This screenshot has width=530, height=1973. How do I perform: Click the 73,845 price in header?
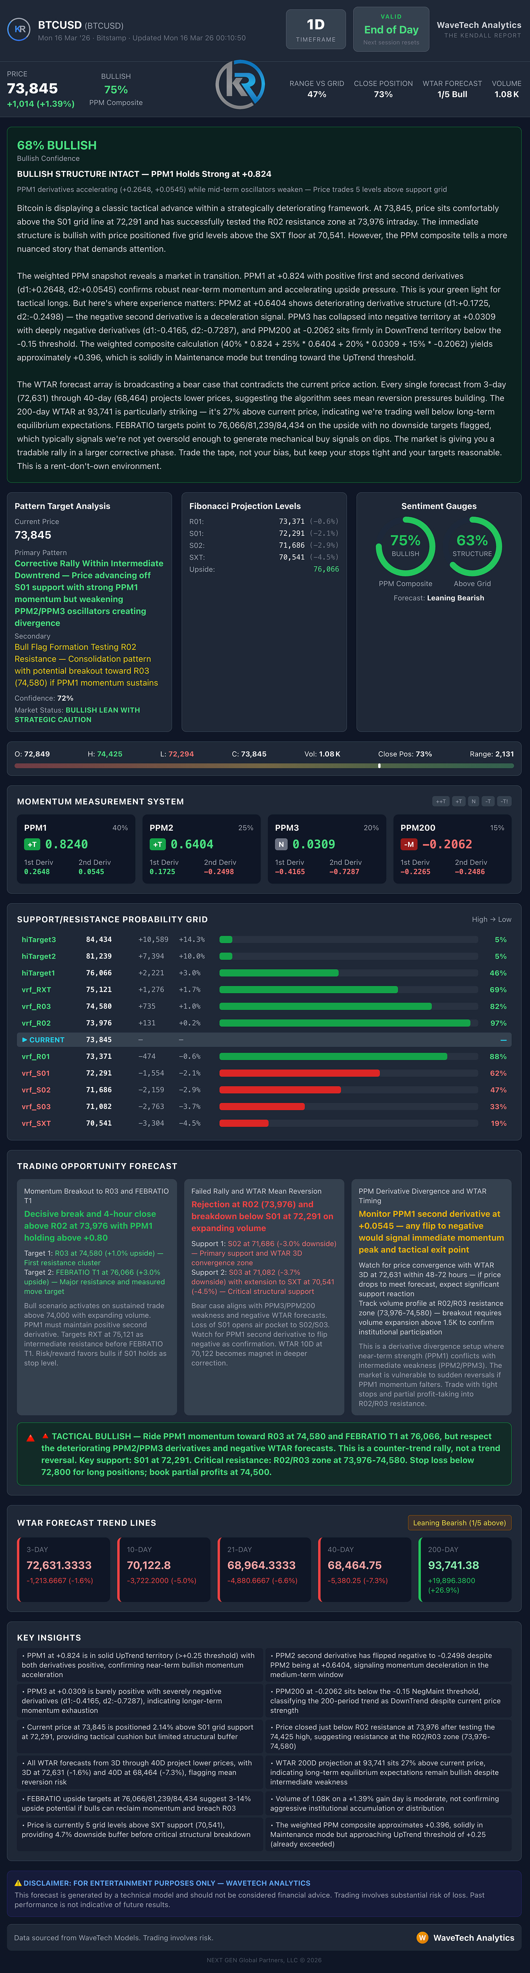(32, 89)
